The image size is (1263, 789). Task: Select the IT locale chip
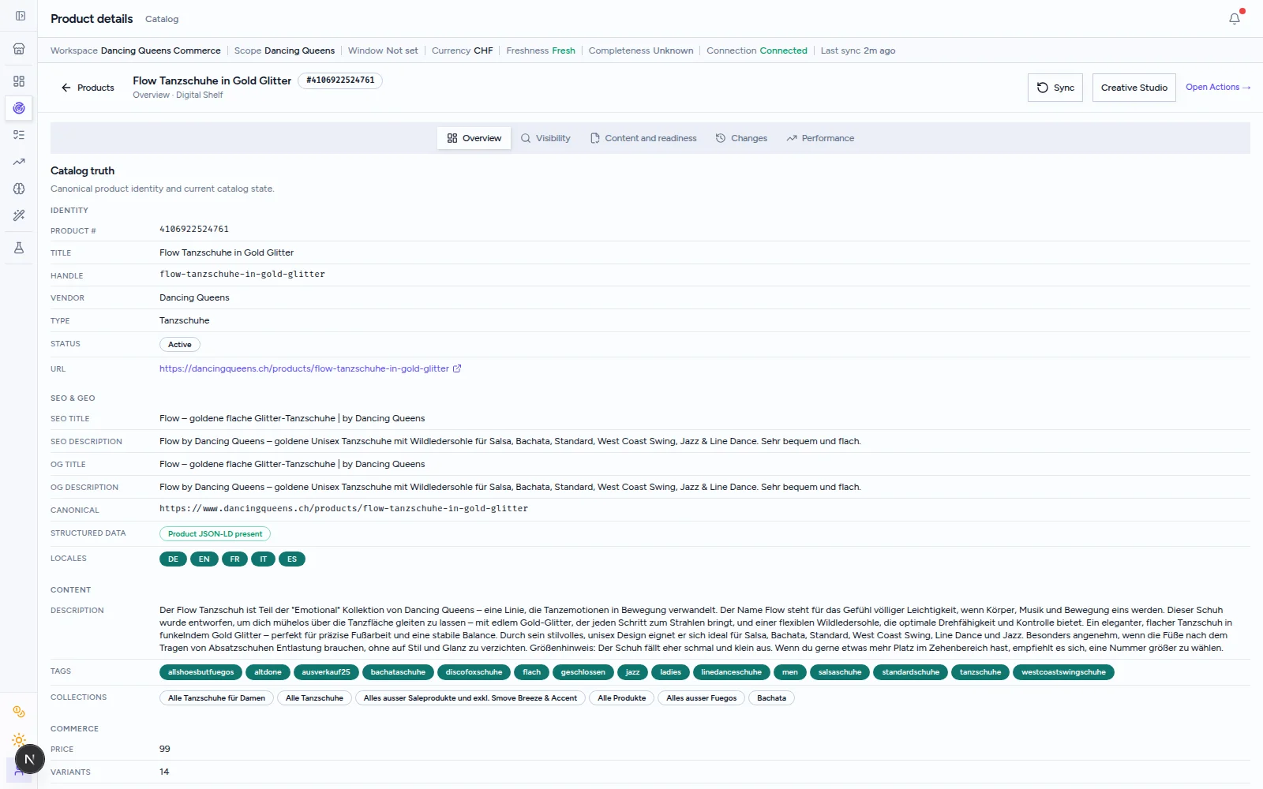(264, 559)
